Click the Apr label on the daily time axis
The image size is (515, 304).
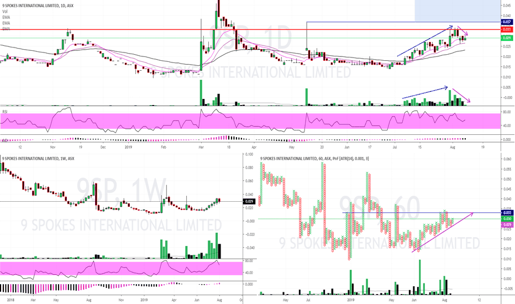pos(254,147)
